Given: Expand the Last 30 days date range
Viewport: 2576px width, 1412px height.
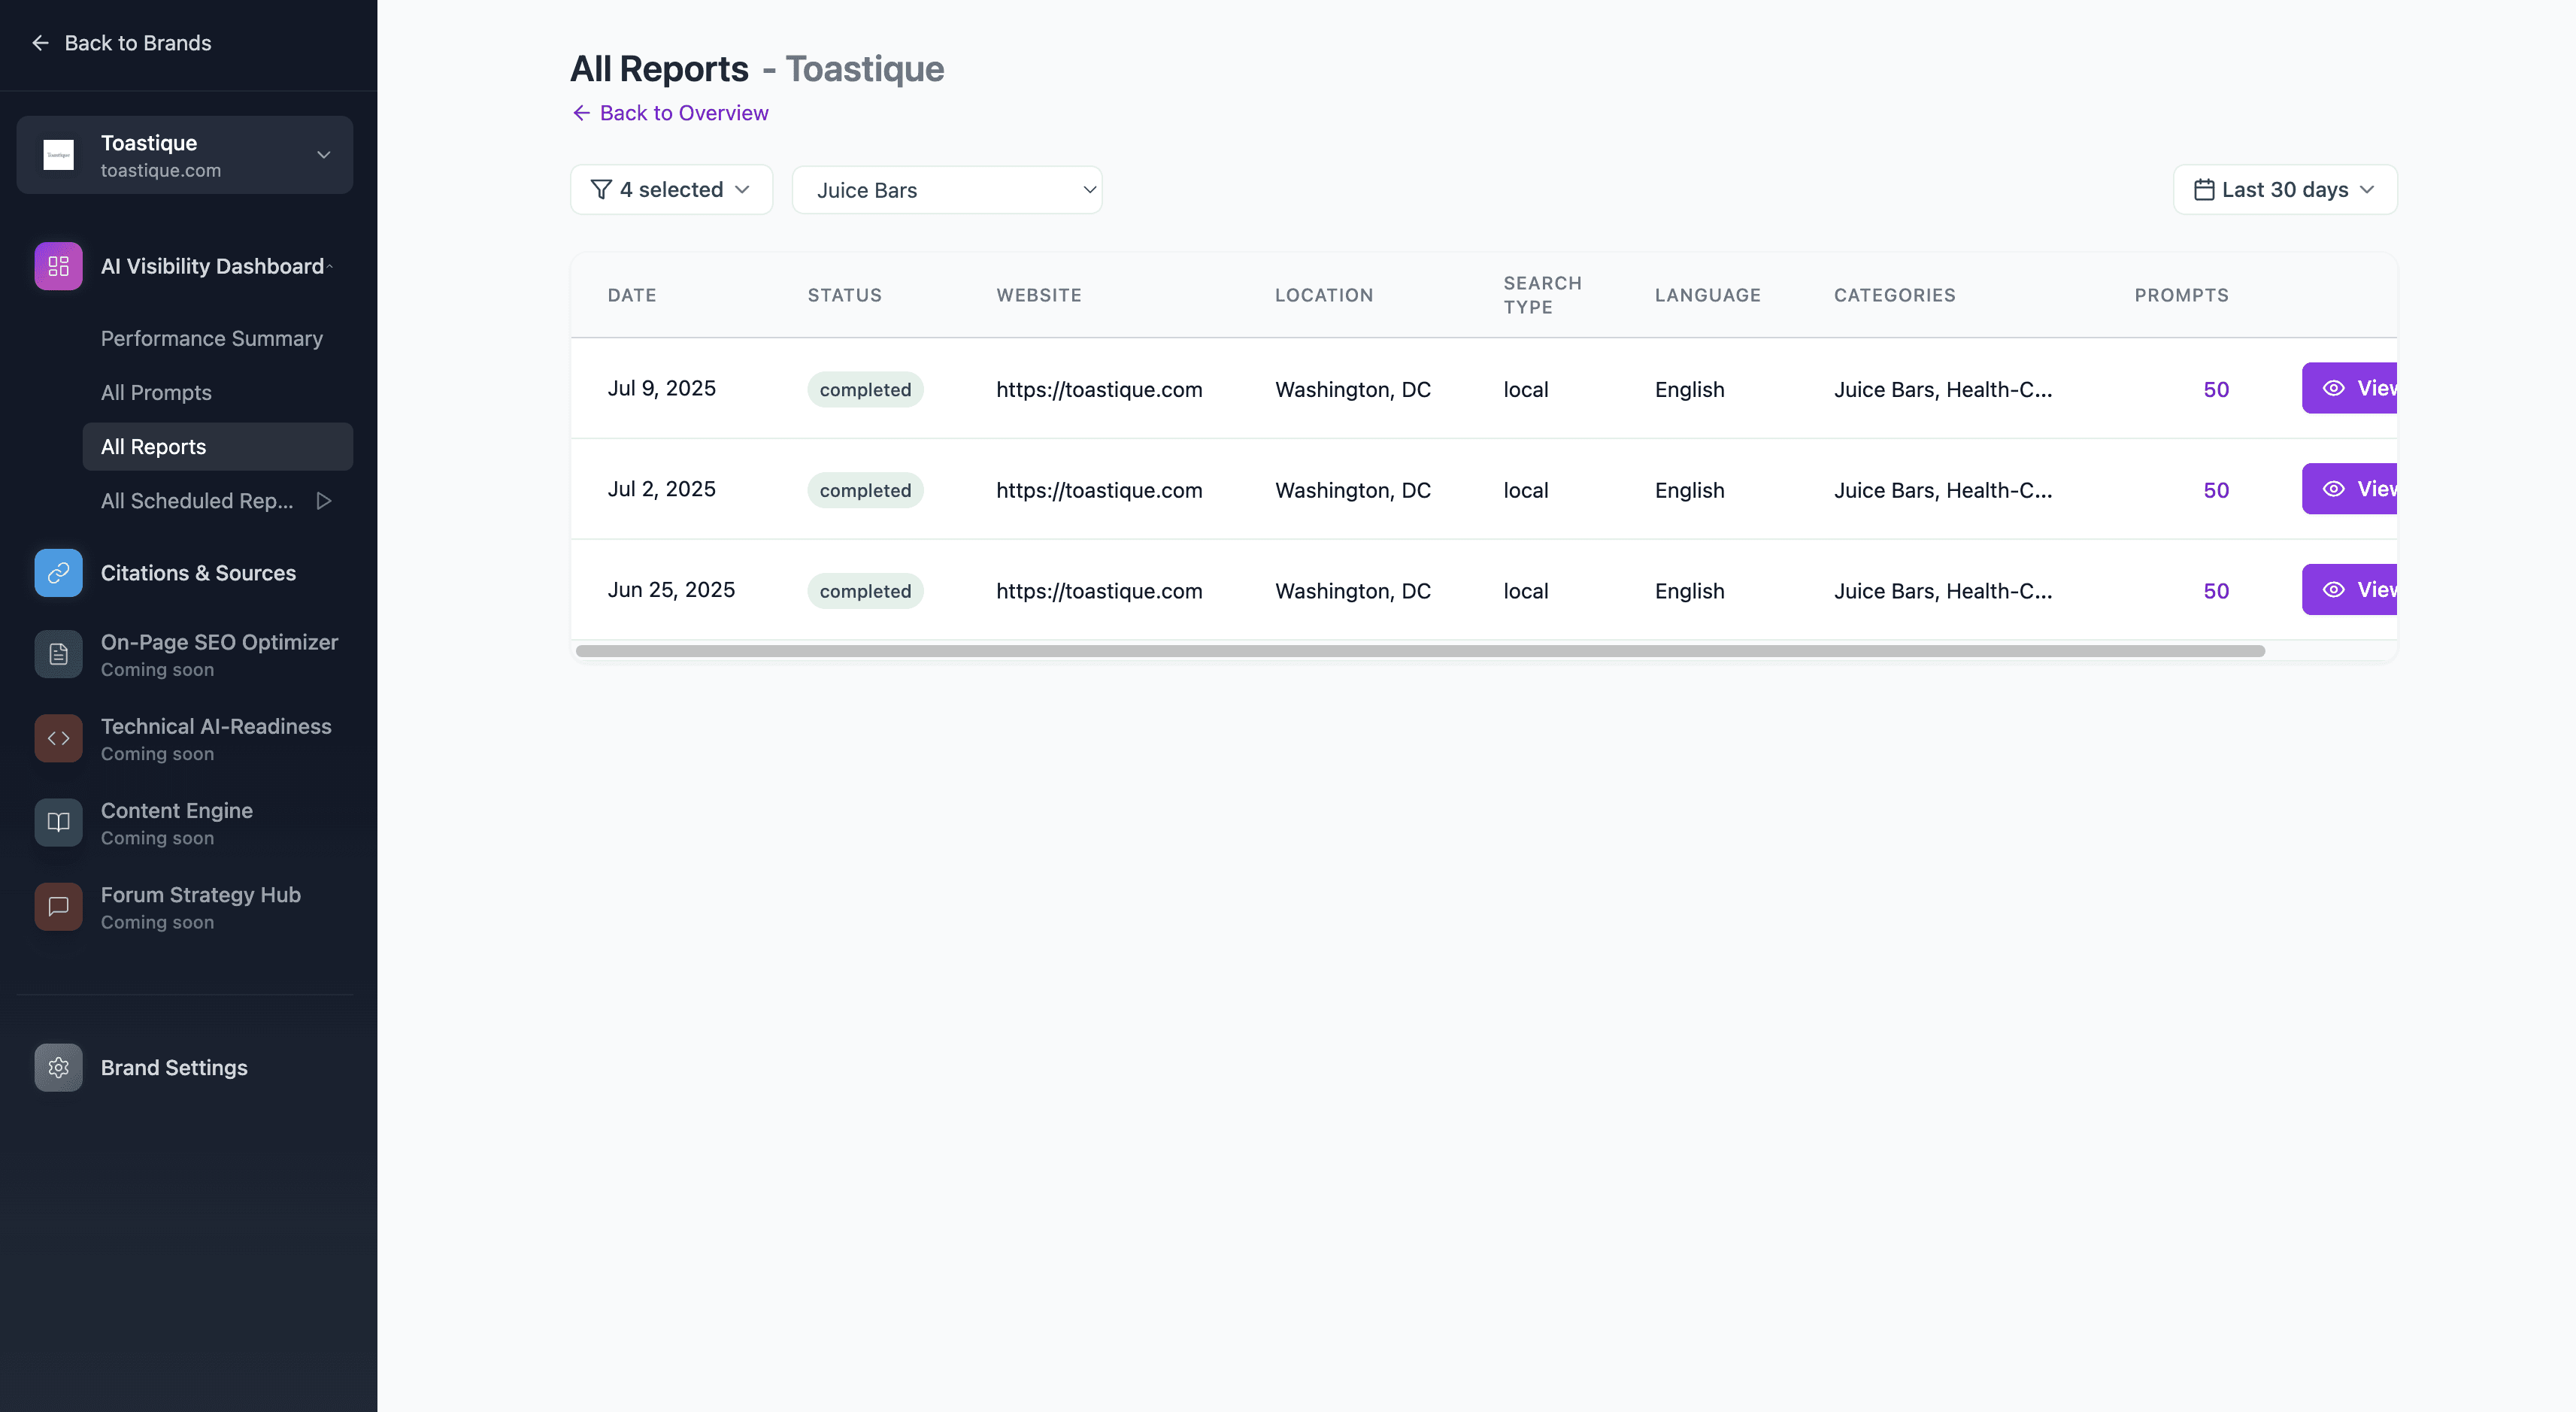Looking at the screenshot, I should 2284,190.
